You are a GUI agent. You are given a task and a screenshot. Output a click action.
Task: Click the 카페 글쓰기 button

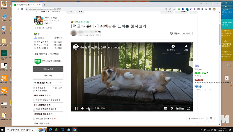pos(48,69)
